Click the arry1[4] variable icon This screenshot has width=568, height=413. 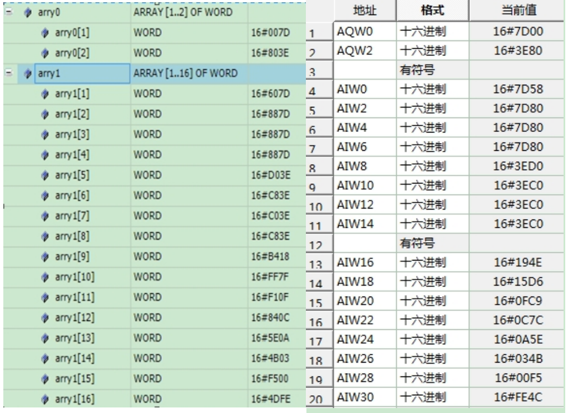click(x=45, y=155)
